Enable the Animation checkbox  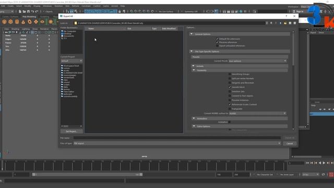point(230,122)
